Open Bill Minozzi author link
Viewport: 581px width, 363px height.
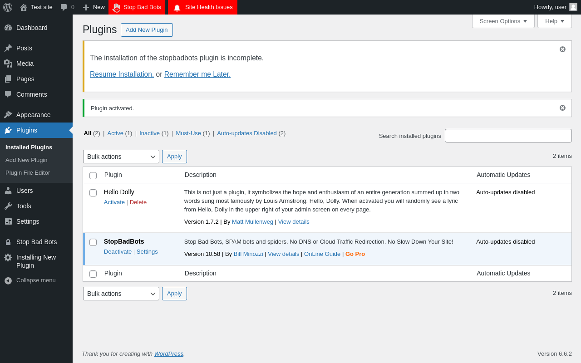pyautogui.click(x=248, y=254)
